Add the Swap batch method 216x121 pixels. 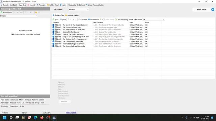(x=37, y=103)
